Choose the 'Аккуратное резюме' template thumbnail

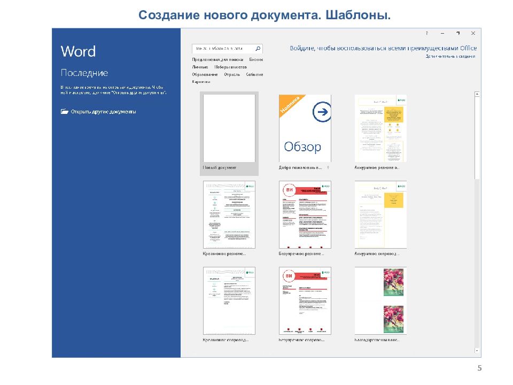click(381, 128)
